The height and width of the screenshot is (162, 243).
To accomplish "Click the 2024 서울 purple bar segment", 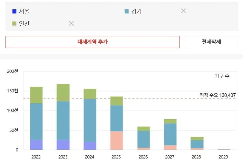I will tap(90, 146).
